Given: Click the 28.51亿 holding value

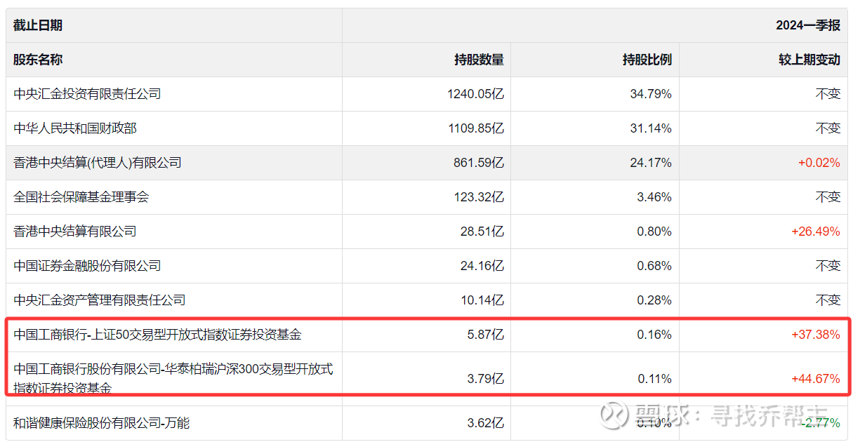Looking at the screenshot, I should point(482,232).
